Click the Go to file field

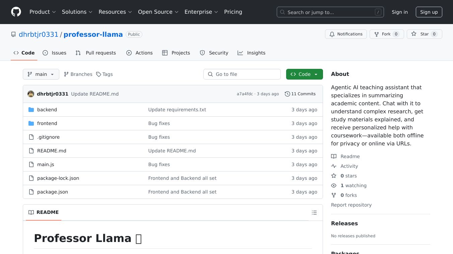tap(242, 74)
